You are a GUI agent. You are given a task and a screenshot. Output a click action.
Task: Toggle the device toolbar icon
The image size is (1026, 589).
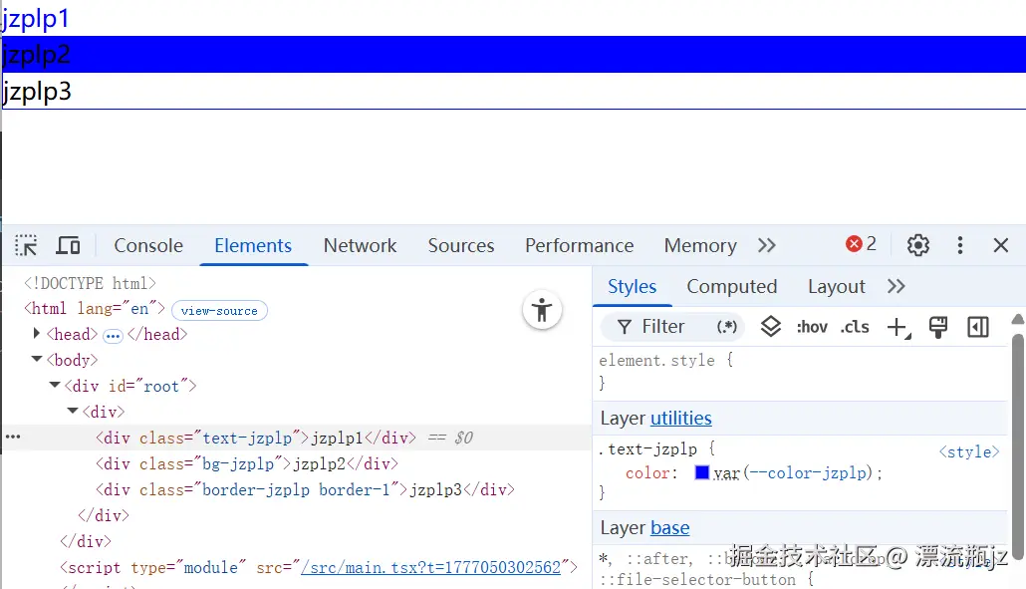(x=68, y=245)
